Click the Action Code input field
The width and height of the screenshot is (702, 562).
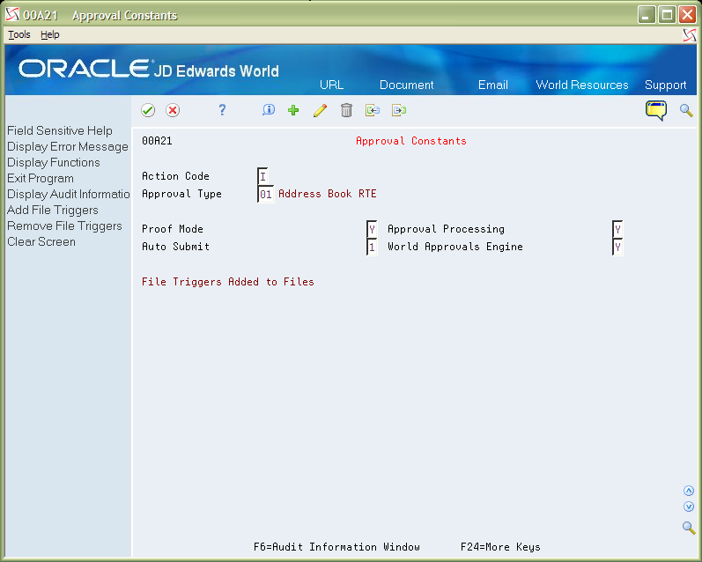point(263,176)
